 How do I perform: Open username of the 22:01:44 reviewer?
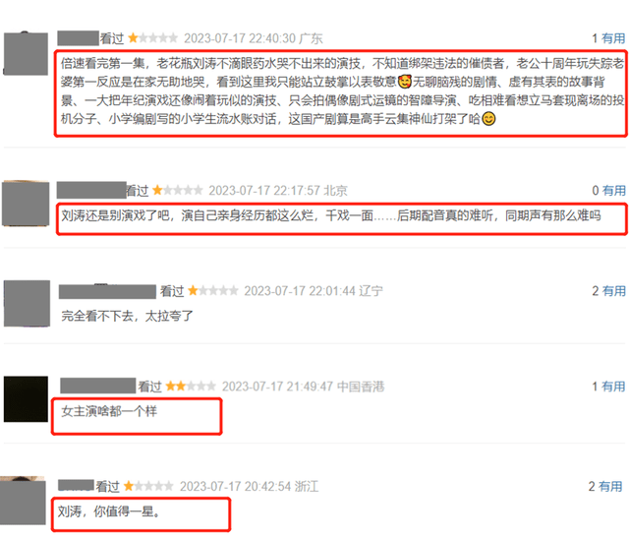107,291
